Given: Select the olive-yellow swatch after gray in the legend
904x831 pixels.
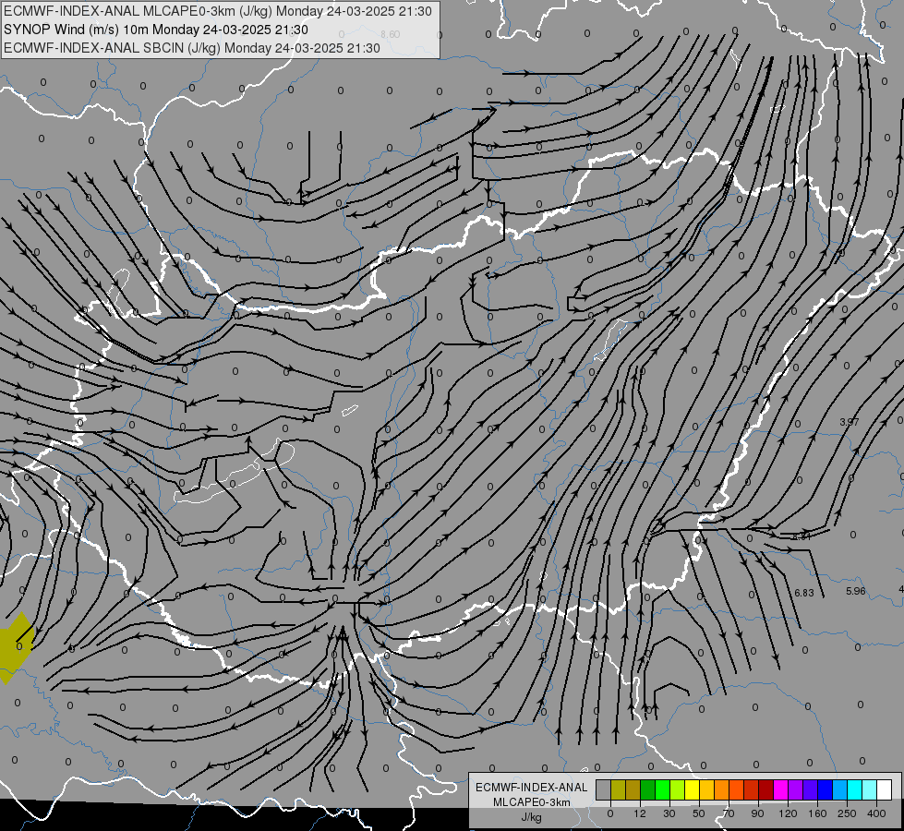Looking at the screenshot, I should click(618, 789).
